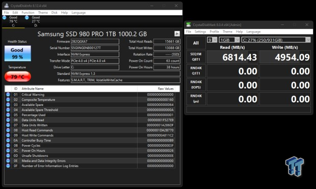The image size is (316, 189).
Task: Click the Transfer Mode field PCIe 4.0 x4
Action: coord(95,61)
